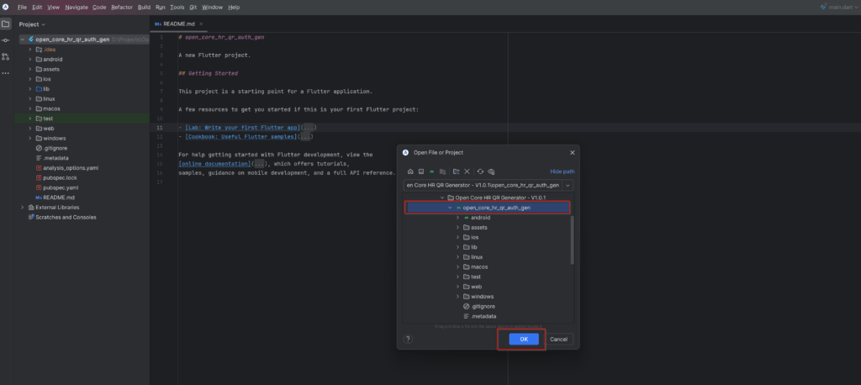Image resolution: width=861 pixels, height=385 pixels.
Task: Open the Commit tool window icon
Action: 6,40
